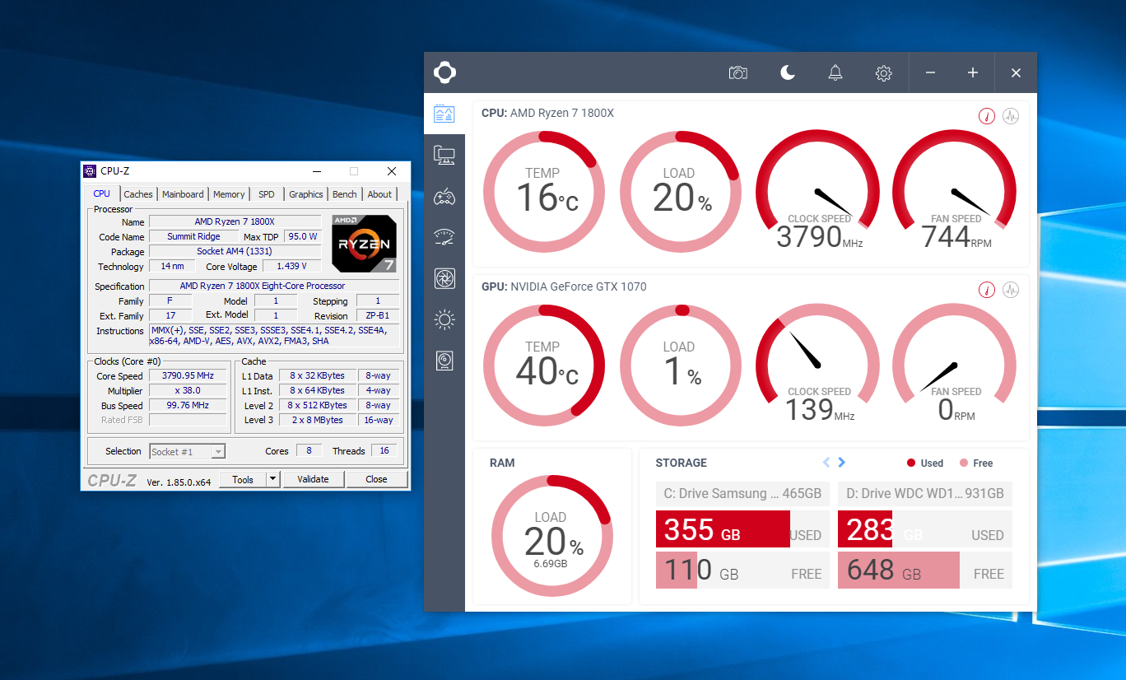Click the GPU clock speed 139 MHz gauge
The width and height of the screenshot is (1126, 680).
click(x=817, y=365)
